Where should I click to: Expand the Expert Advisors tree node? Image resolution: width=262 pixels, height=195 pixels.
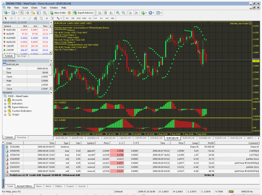click(x=5, y=108)
